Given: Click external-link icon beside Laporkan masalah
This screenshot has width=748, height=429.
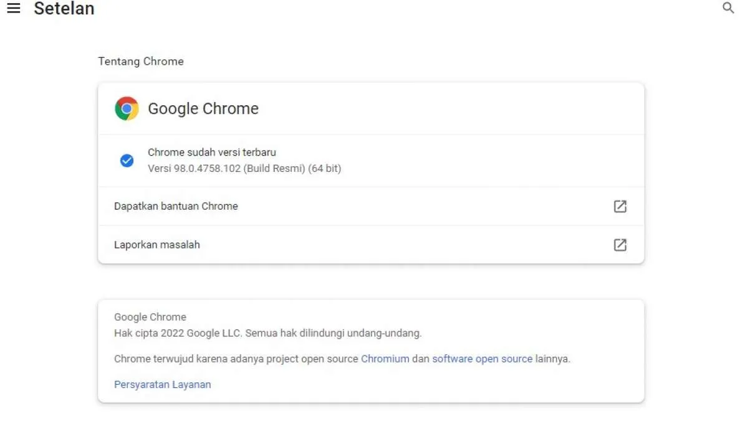Looking at the screenshot, I should point(620,245).
